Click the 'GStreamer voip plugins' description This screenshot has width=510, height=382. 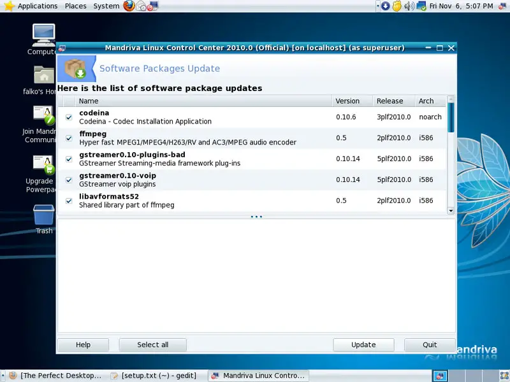point(117,184)
